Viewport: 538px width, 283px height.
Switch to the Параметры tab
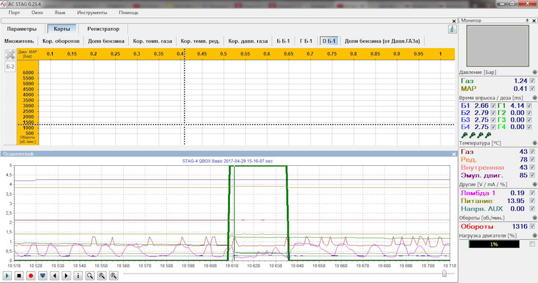pos(22,29)
